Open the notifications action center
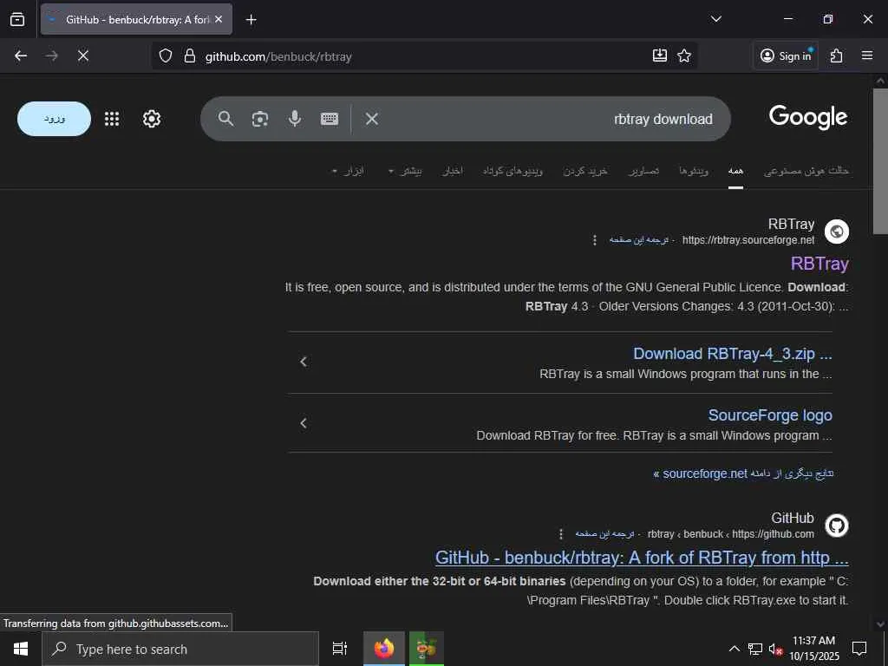This screenshot has width=888, height=666. (859, 649)
